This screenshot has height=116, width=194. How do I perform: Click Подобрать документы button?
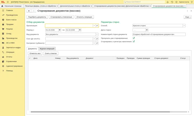(x=37, y=17)
